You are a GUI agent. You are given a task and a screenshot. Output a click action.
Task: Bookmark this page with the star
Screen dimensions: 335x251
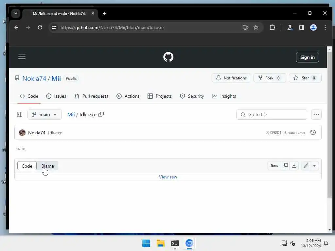coord(256,27)
